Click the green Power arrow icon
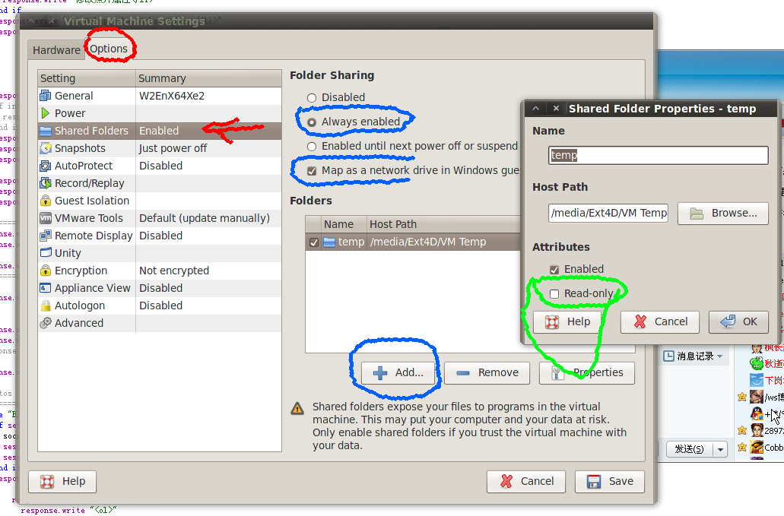 pyautogui.click(x=46, y=113)
